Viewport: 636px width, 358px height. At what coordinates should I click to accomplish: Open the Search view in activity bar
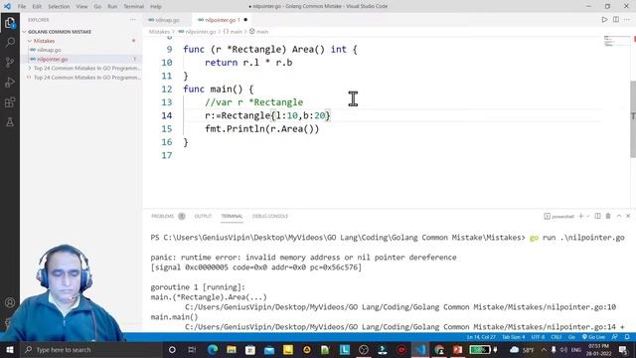coord(10,42)
